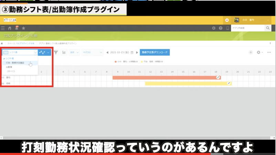Click 勤務予定表ダウンロード button
The image size is (276, 155).
coord(155,52)
